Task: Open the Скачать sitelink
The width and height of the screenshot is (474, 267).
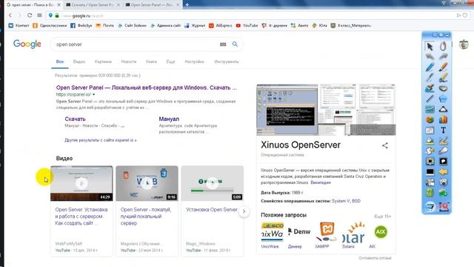Action: tap(75, 119)
